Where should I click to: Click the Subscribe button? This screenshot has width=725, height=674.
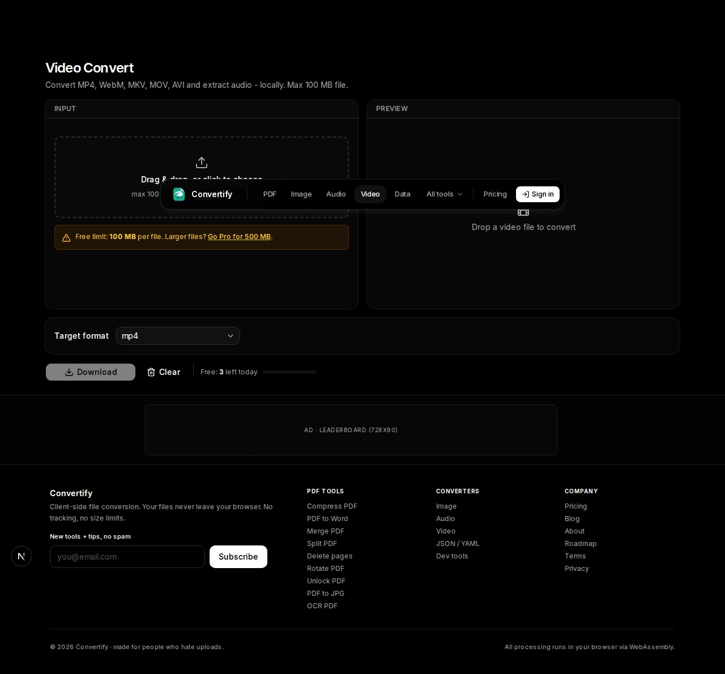click(x=238, y=557)
